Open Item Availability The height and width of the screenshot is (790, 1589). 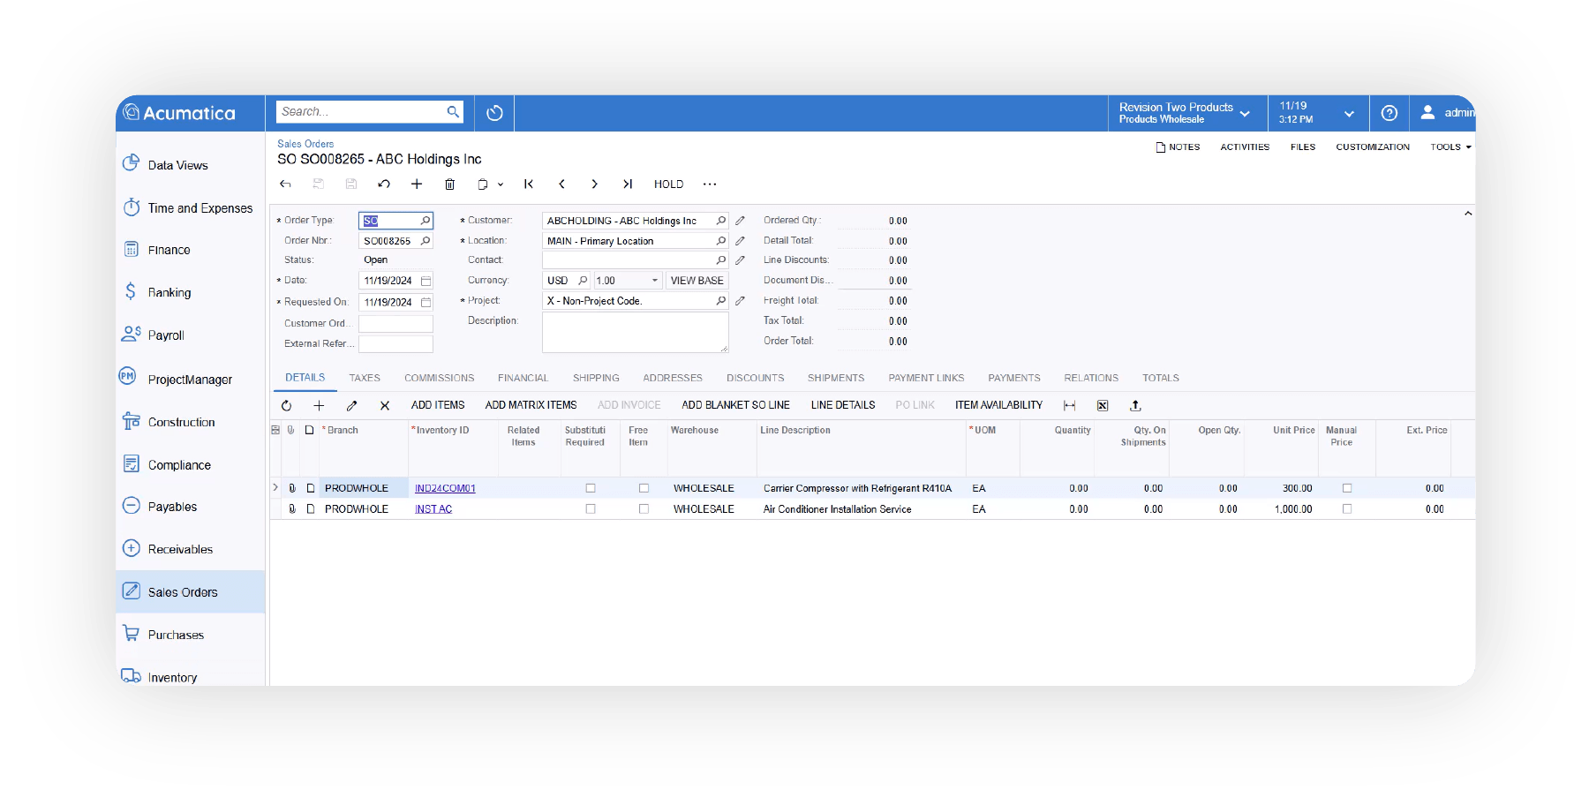998,405
